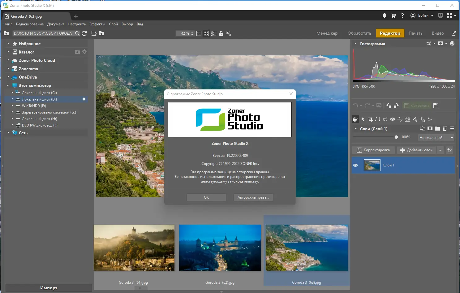Switch to the Менеджер tab
Viewport: 460px width, 293px height.
coord(327,33)
